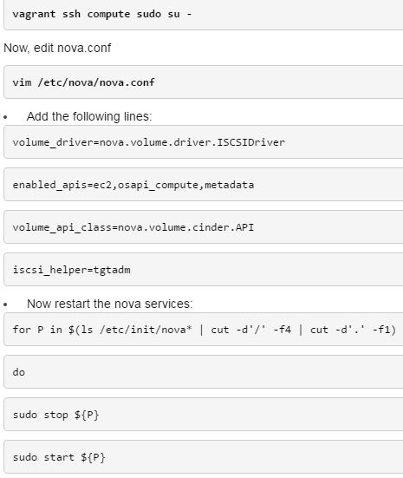Click the 'do' code block
Image resolution: width=403 pixels, height=478 pixels.
[203, 372]
